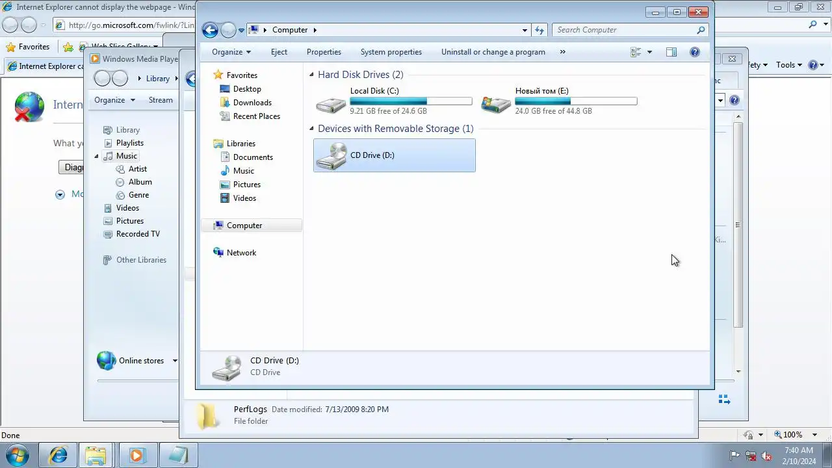832x468 pixels.
Task: Click System properties in the toolbar
Action: click(x=391, y=52)
